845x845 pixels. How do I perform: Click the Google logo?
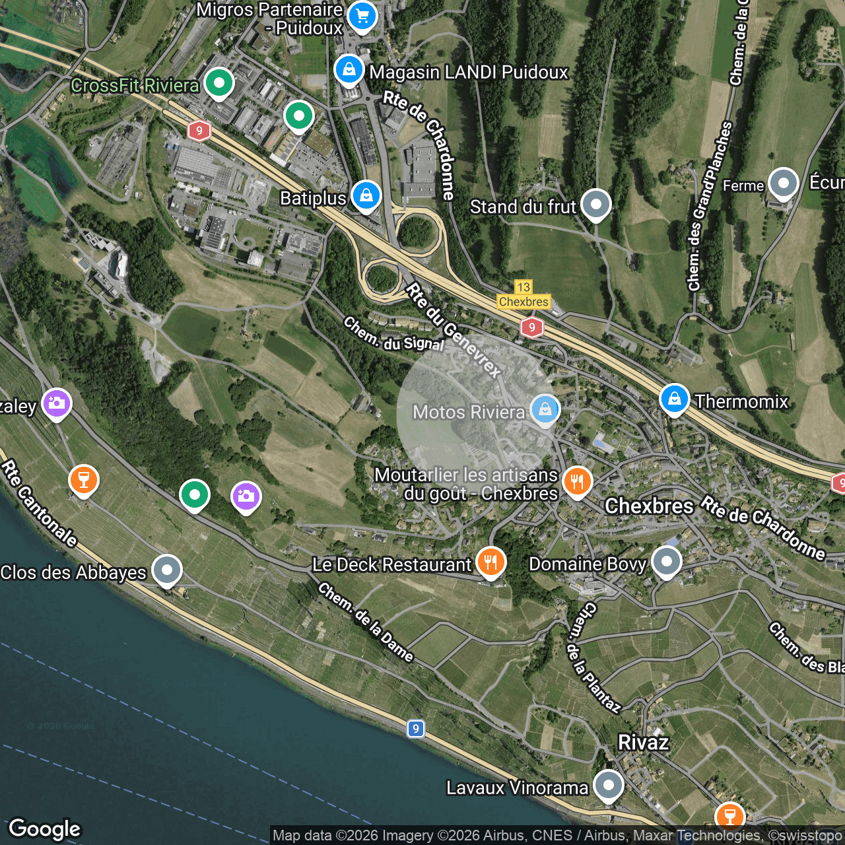tap(45, 829)
